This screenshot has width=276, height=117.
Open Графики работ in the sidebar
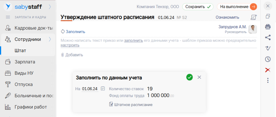click(30, 107)
